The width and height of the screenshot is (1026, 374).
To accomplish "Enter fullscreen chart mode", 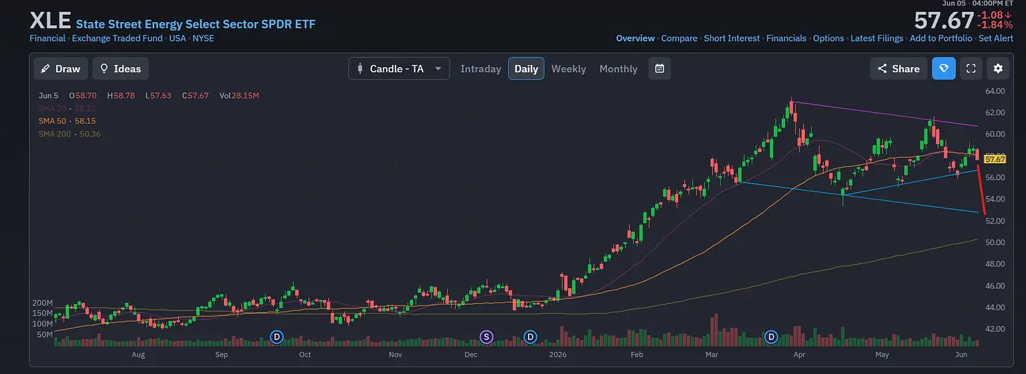I will [971, 69].
